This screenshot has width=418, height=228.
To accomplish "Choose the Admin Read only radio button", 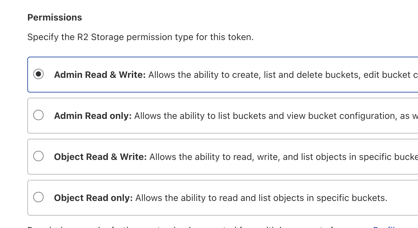I will 38,115.
